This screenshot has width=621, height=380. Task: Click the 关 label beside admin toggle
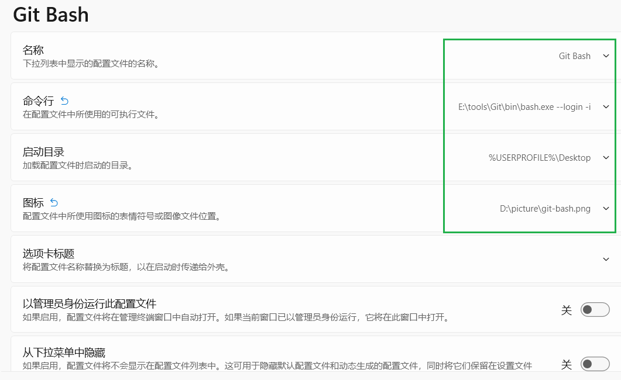pyautogui.click(x=566, y=310)
